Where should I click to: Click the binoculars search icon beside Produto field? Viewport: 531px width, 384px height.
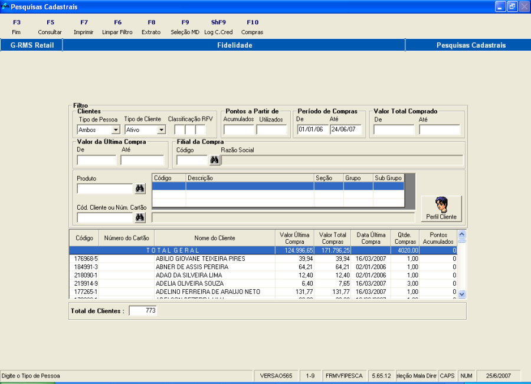[x=140, y=188]
